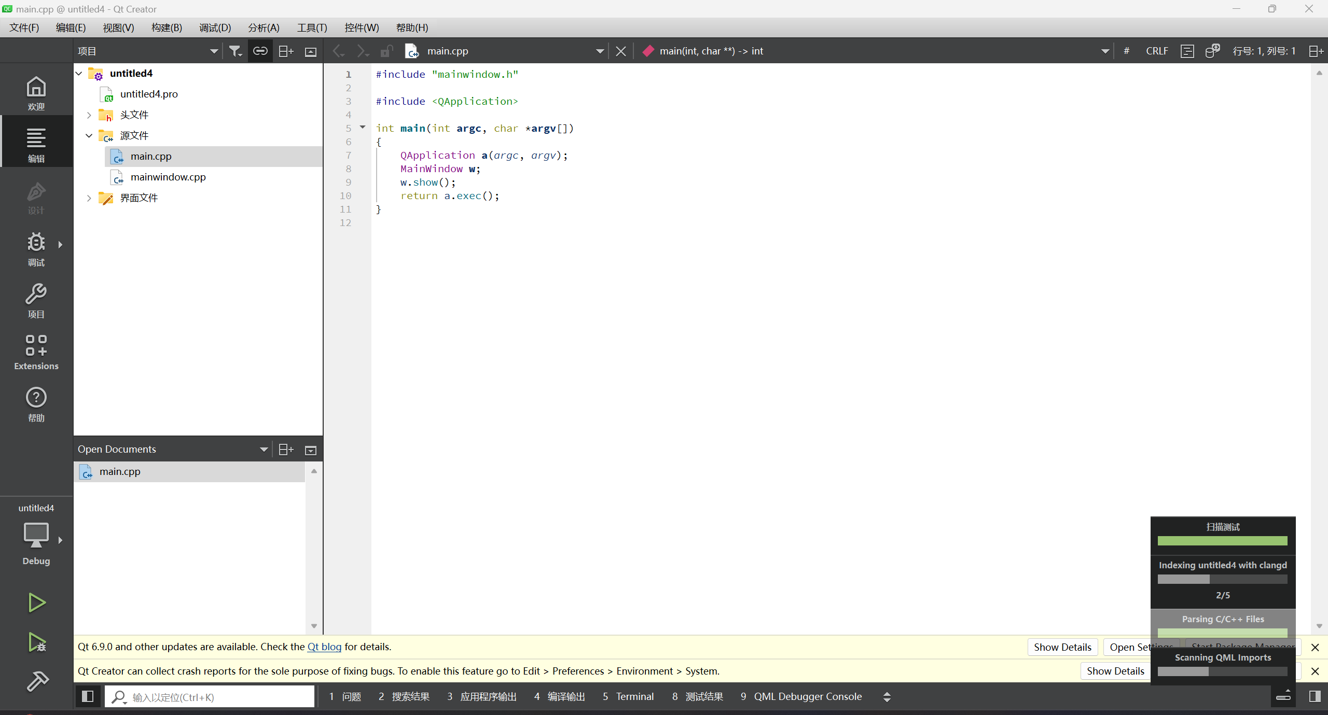Image resolution: width=1328 pixels, height=715 pixels.
Task: Expand the 头文件 headers folder
Action: pyautogui.click(x=89, y=115)
